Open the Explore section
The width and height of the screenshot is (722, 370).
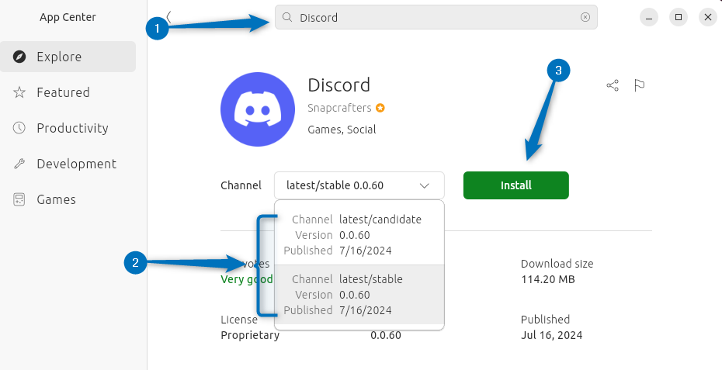click(68, 57)
